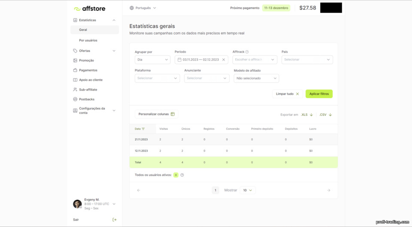Clear the Período date range with X

[x=224, y=60]
